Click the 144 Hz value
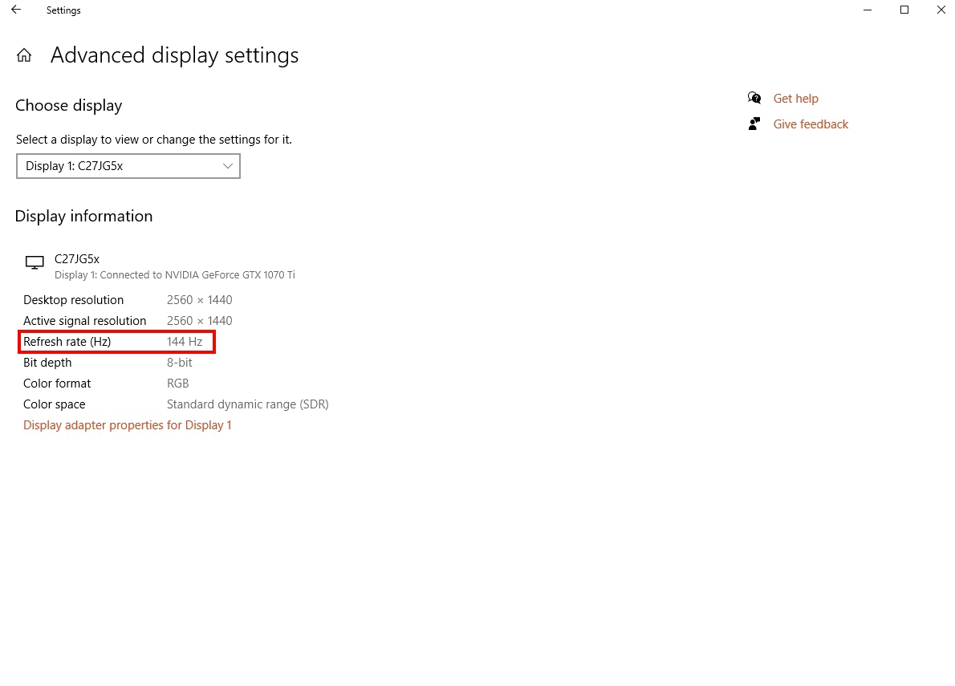955x686 pixels. click(185, 342)
